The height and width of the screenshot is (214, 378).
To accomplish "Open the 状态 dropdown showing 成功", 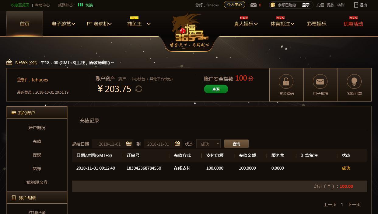I will (208, 144).
